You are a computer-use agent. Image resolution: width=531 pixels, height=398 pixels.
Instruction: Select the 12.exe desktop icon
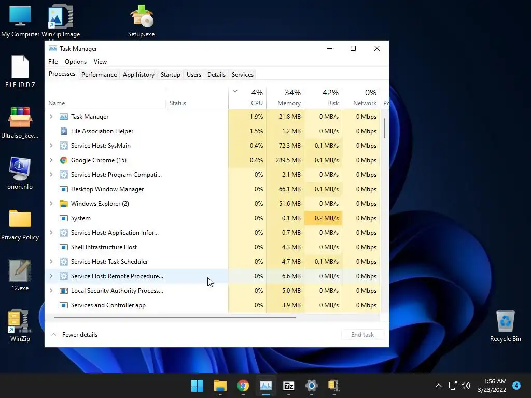(x=20, y=276)
